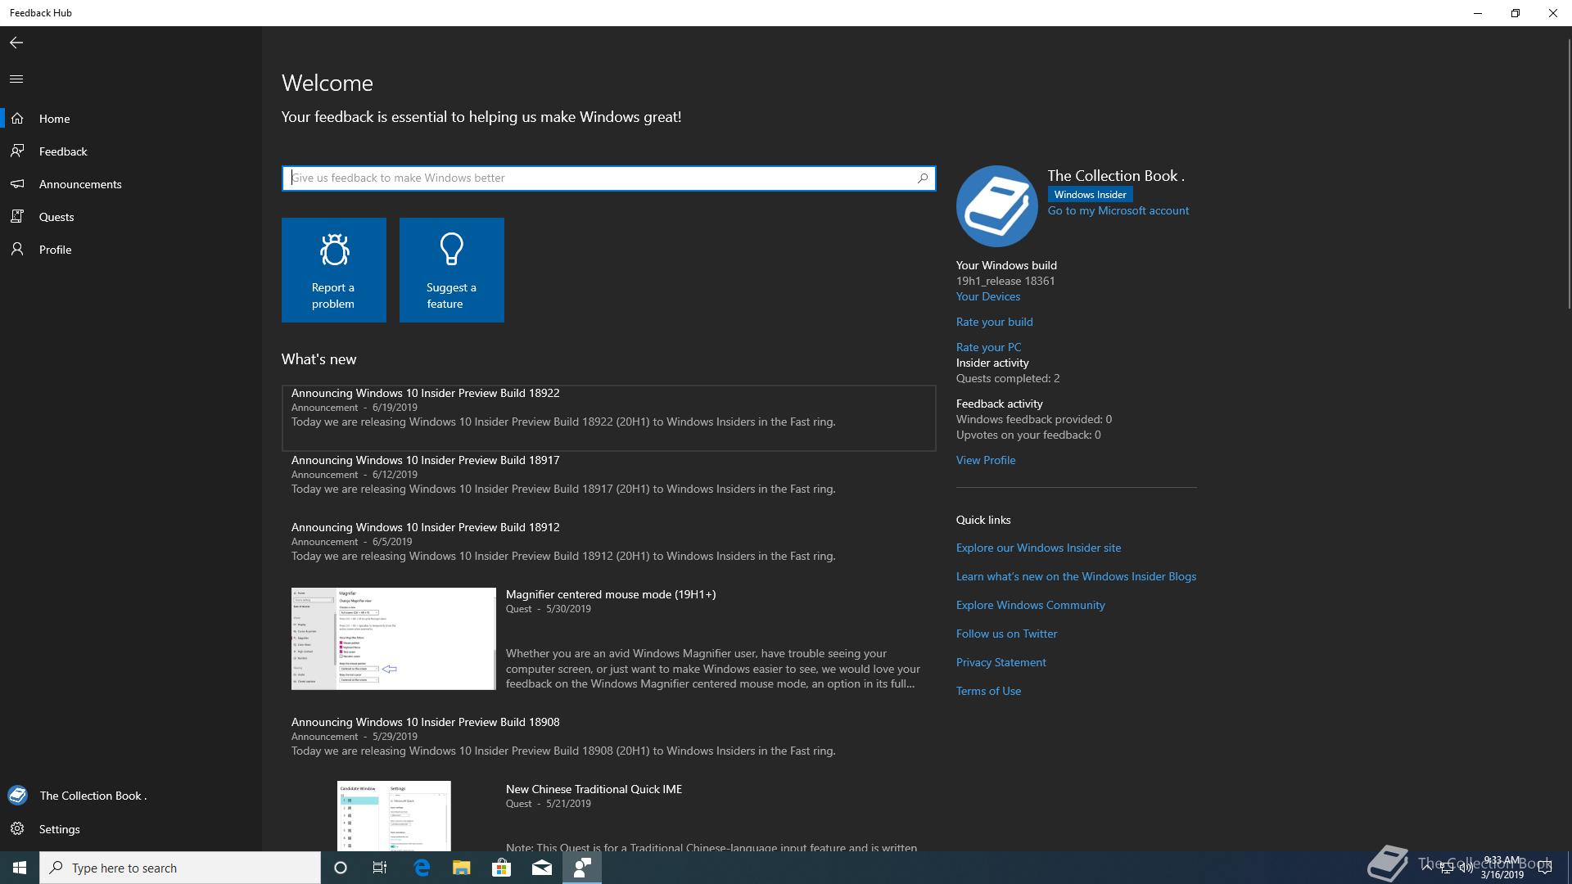Screen dimensions: 1572x884
Task: Launch Microsoft Edge from taskbar
Action: click(422, 868)
